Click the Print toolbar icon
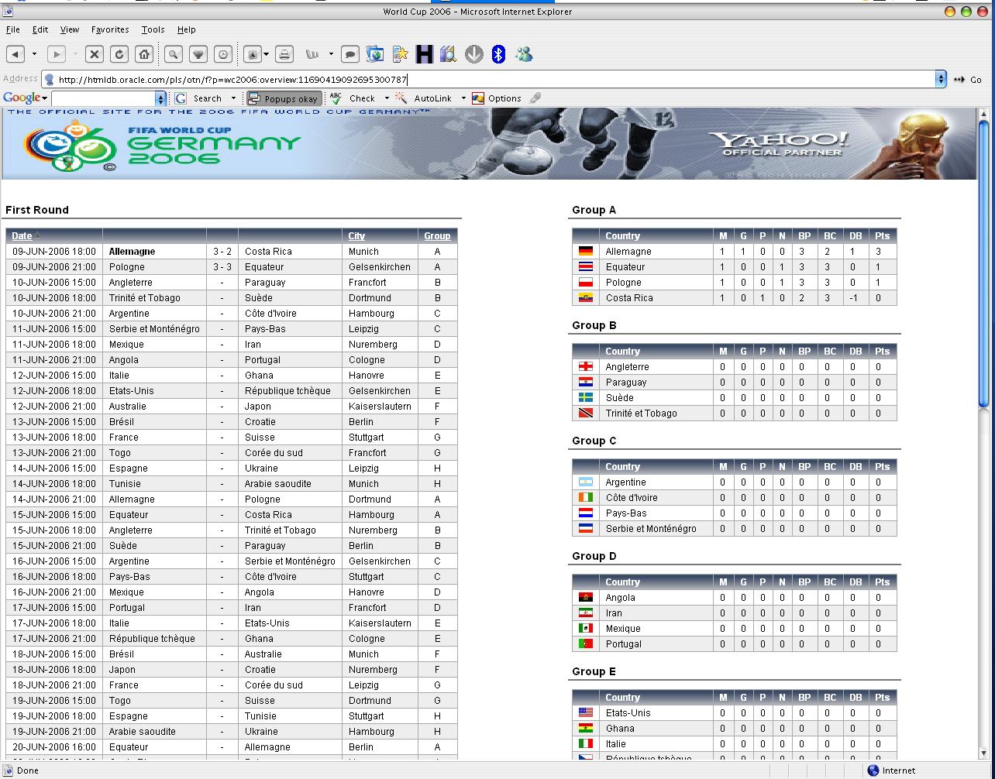This screenshot has height=779, width=995. click(284, 54)
